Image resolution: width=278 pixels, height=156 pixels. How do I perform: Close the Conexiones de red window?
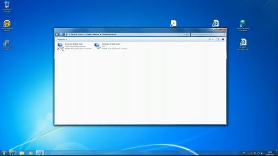tap(223, 29)
